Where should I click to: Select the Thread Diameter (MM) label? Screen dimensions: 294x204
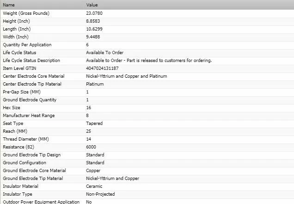(x=26, y=139)
